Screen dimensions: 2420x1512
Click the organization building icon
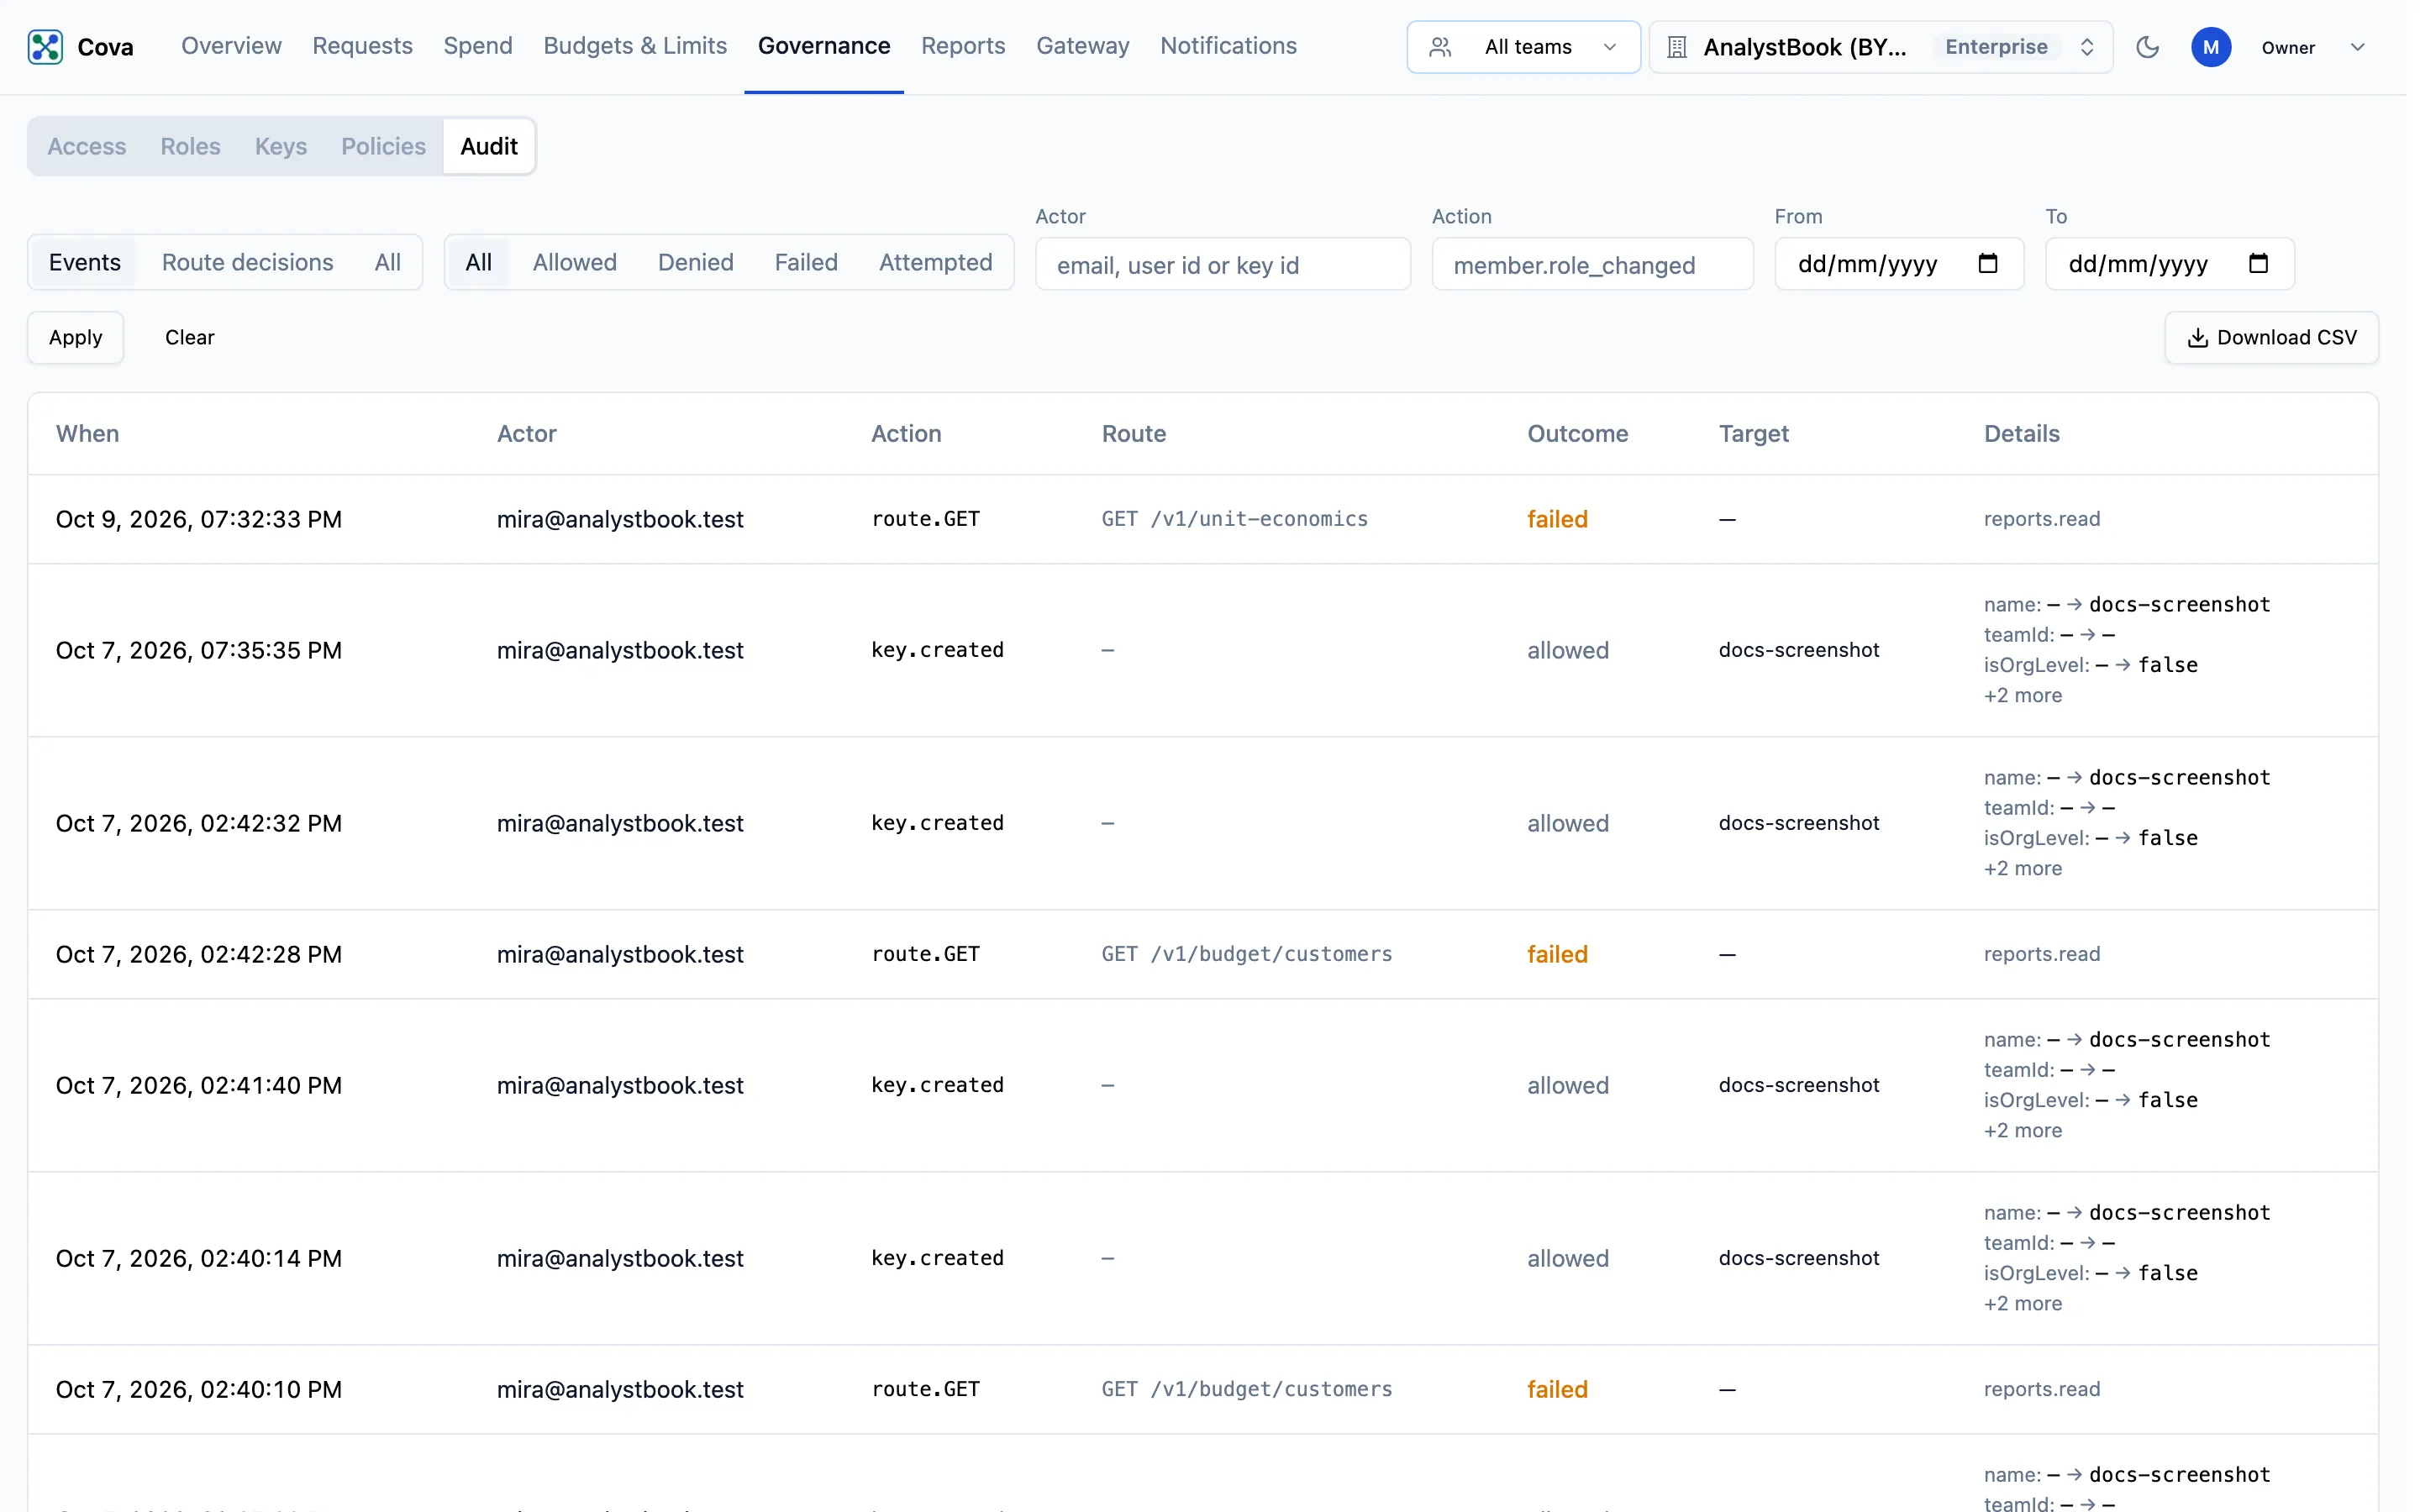point(1677,47)
